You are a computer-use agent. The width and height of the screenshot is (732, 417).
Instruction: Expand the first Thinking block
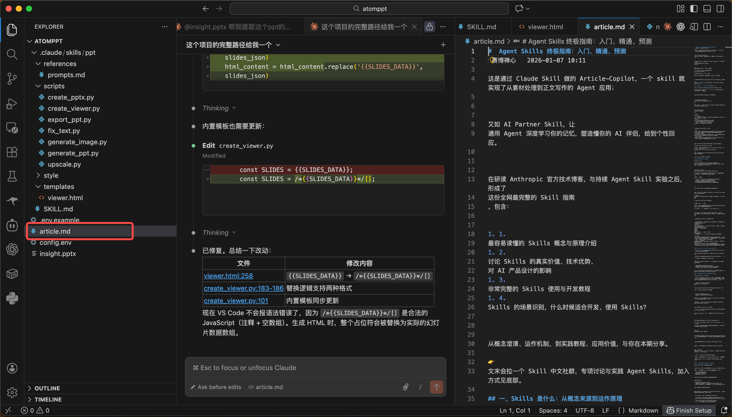[219, 108]
